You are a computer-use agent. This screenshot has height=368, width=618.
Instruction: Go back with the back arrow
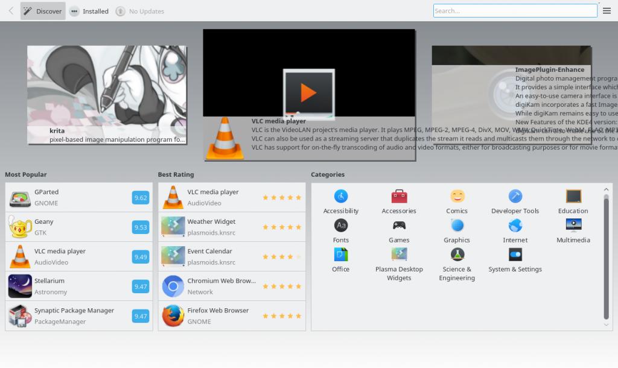coord(11,11)
